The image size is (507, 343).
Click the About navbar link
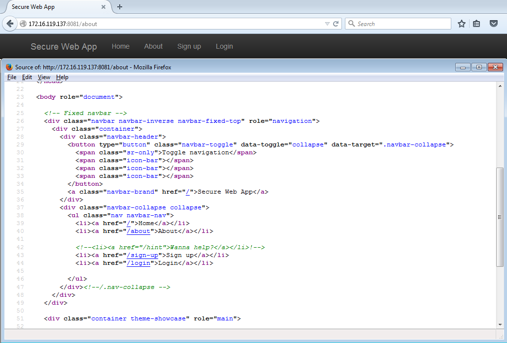pyautogui.click(x=153, y=46)
